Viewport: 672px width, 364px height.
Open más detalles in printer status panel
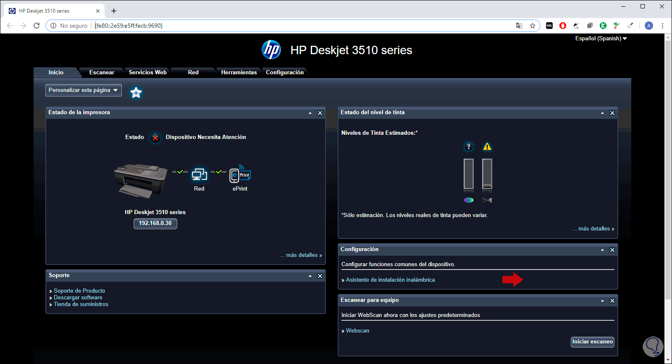301,255
